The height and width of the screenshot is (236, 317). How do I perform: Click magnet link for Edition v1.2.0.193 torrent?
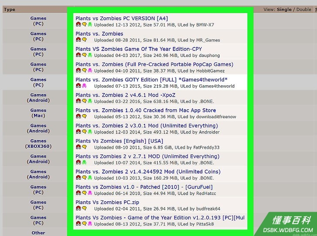tap(78, 224)
